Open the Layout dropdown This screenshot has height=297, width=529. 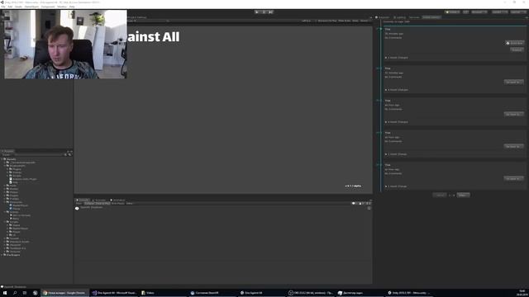[x=518, y=12]
